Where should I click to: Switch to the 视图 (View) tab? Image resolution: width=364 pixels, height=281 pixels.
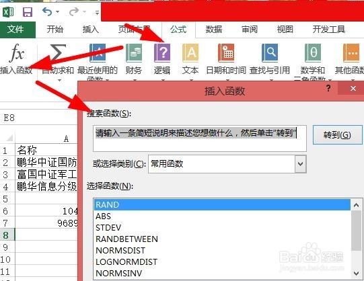285,30
